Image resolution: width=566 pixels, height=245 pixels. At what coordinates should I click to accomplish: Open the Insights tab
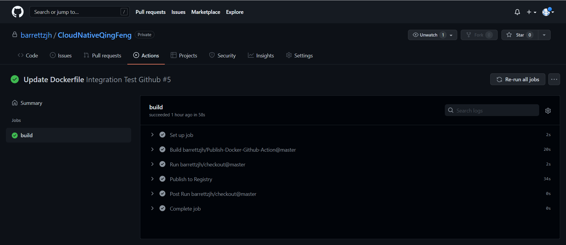pos(261,55)
